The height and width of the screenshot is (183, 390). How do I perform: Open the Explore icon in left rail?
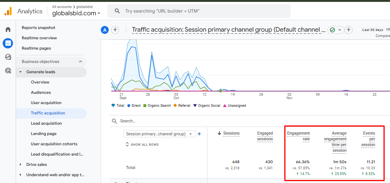[x=8, y=57]
